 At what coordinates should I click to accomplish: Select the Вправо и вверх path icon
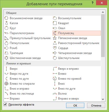[x=55, y=99]
